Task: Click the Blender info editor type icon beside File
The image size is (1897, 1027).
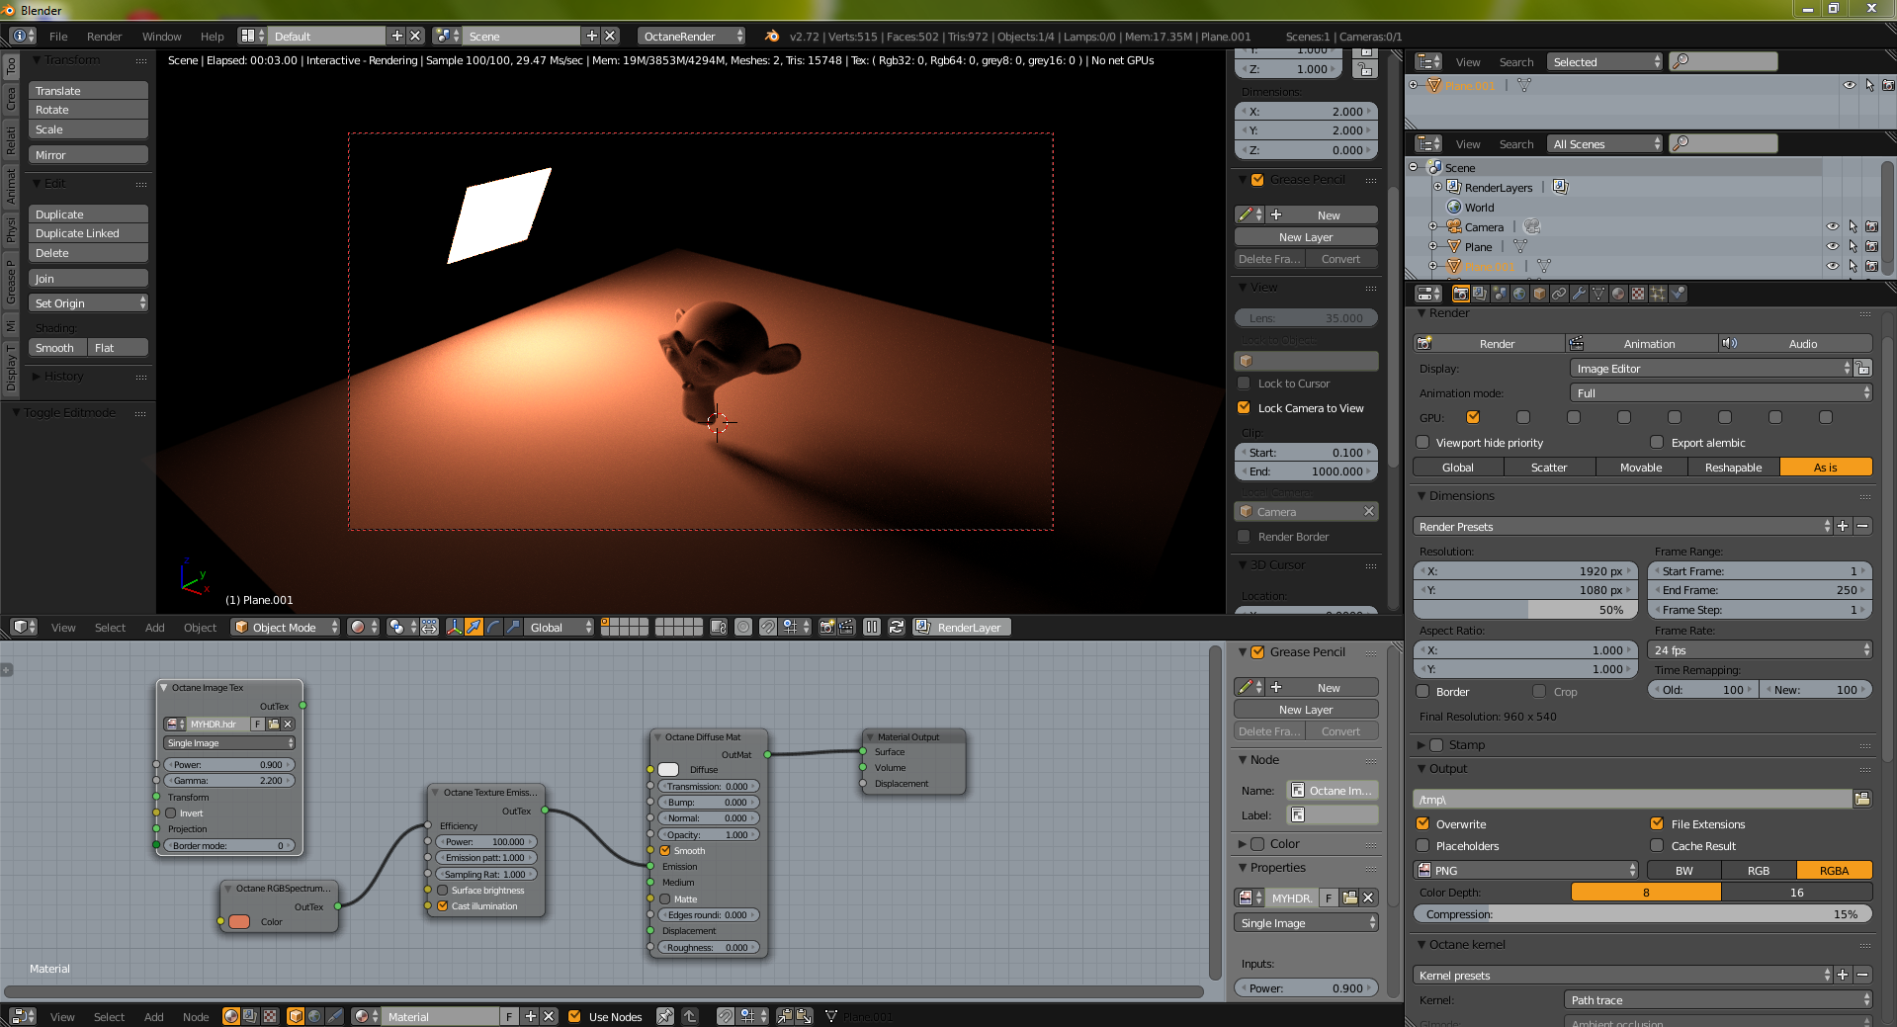Action: pyautogui.click(x=23, y=36)
